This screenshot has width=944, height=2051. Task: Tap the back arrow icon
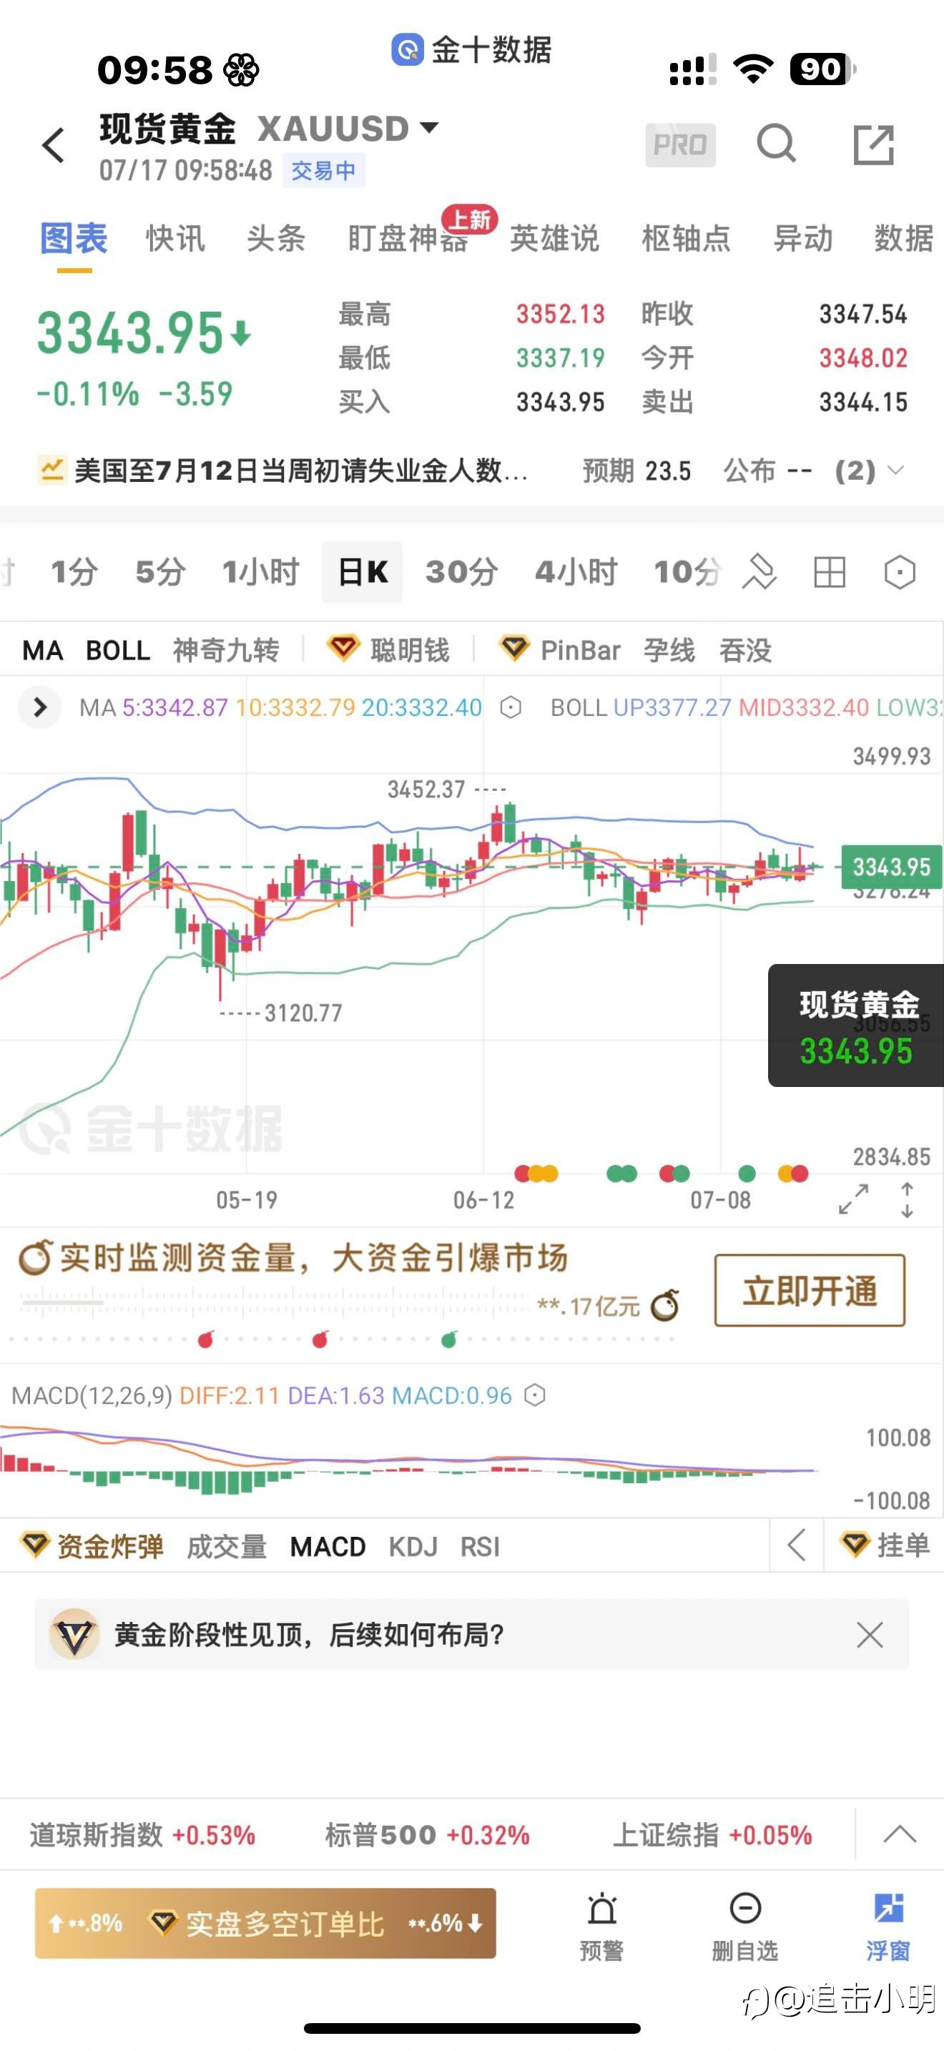coord(54,145)
